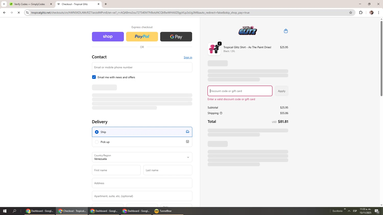Image resolution: width=383 pixels, height=215 pixels.
Task: Go back to the previous page
Action: pyautogui.click(x=4, y=12)
